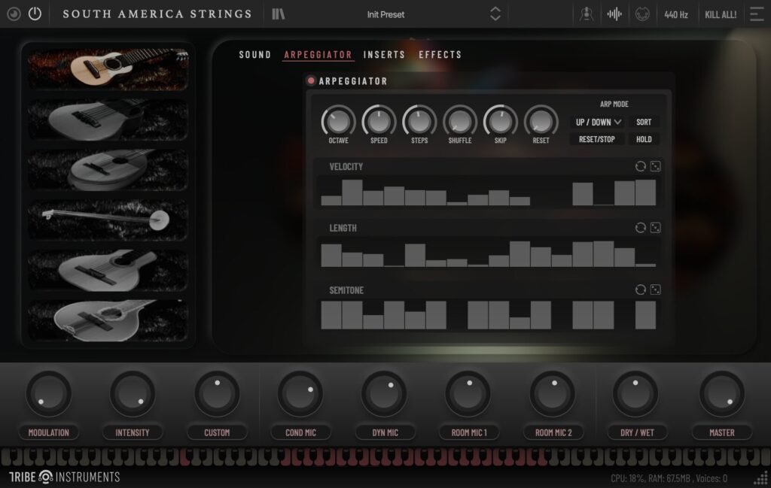Select the long single-string stick instrument thumbnail
771x488 pixels.
pos(108,220)
